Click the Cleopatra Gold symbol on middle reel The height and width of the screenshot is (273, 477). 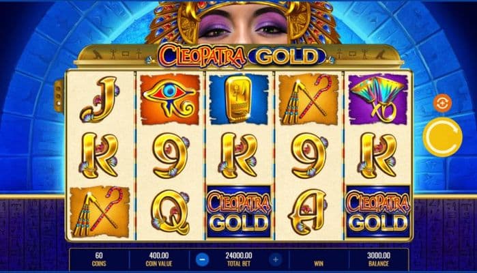pos(239,212)
